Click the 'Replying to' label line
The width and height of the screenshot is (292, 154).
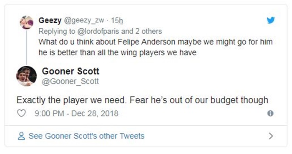(100, 31)
